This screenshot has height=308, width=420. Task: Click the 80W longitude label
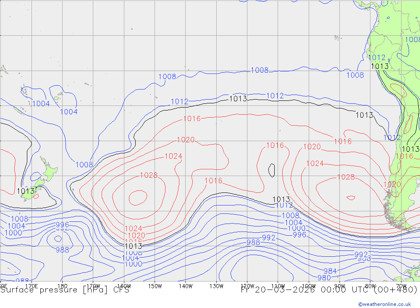coord(370,286)
